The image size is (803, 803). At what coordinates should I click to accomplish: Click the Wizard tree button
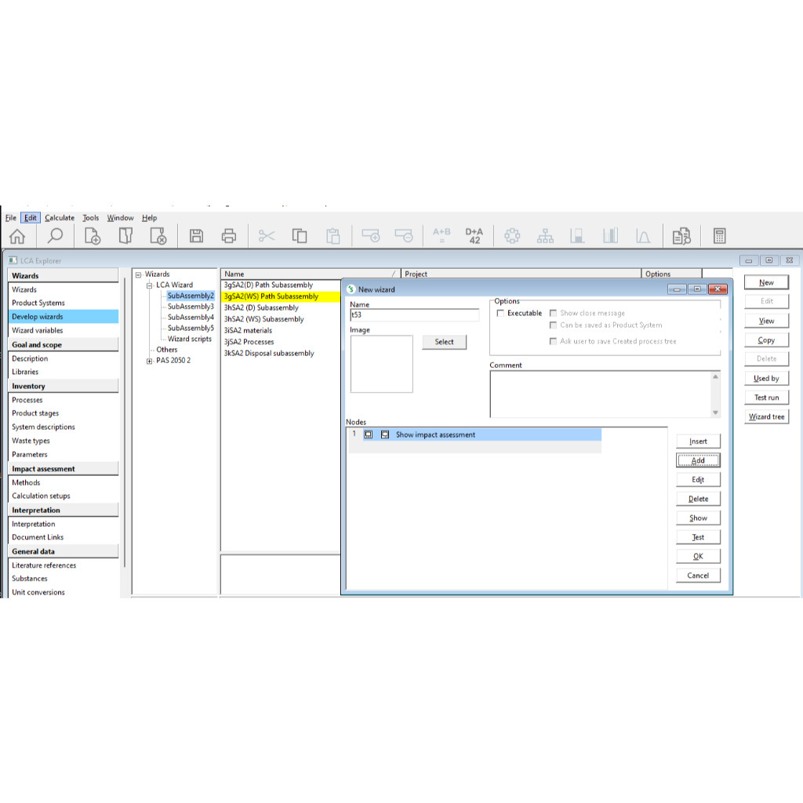(766, 417)
